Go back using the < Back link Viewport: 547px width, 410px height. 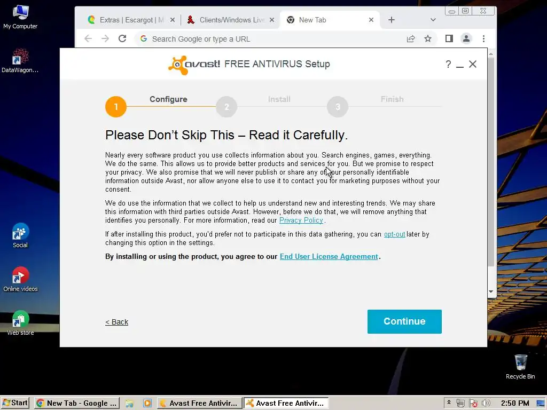pyautogui.click(x=117, y=322)
